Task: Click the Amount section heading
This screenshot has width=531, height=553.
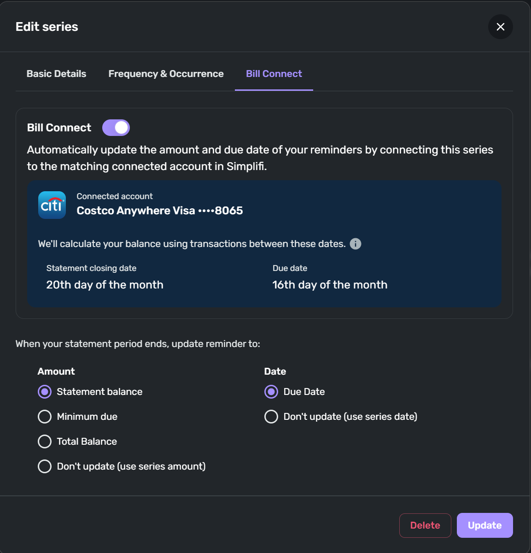Action: coord(56,371)
